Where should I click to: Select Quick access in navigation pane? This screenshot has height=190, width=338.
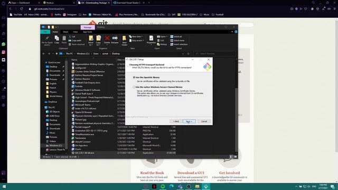click(54, 62)
